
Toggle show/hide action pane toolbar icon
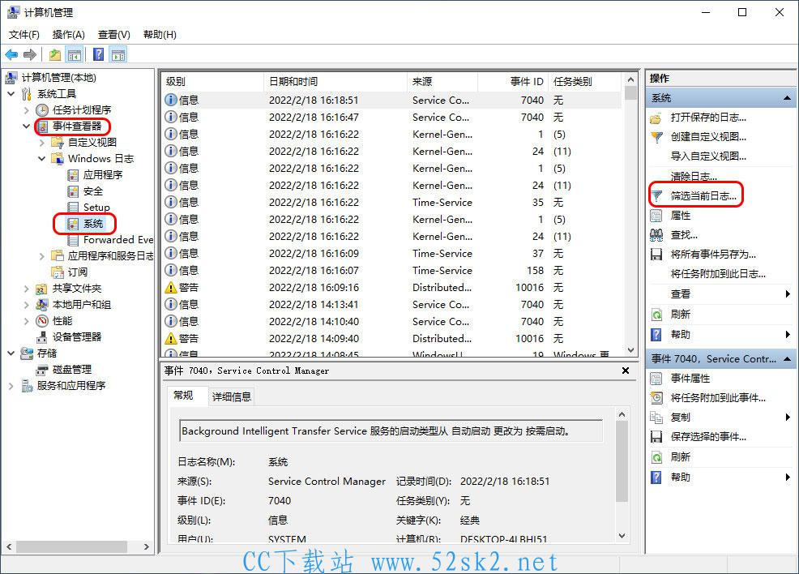[x=118, y=54]
